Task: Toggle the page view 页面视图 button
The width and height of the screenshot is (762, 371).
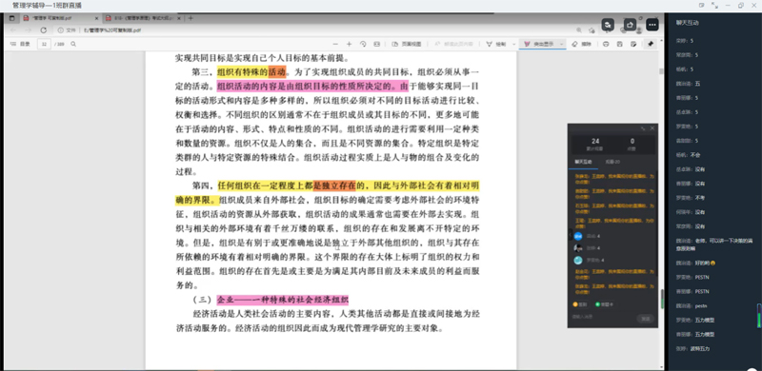Action: point(403,44)
